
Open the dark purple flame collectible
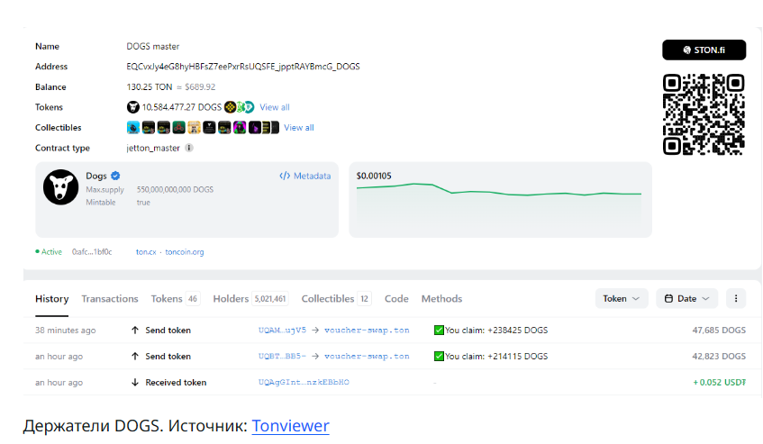(x=255, y=127)
